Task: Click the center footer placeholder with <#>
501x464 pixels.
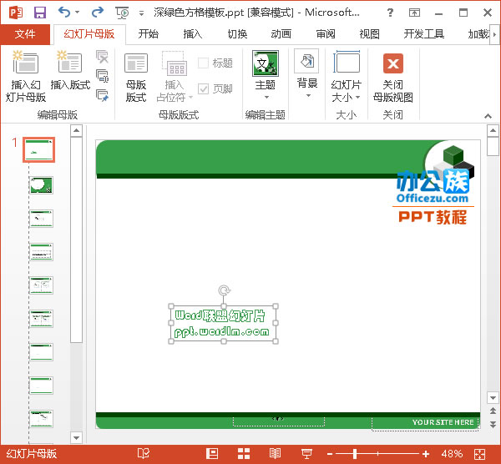Action: pos(279,421)
